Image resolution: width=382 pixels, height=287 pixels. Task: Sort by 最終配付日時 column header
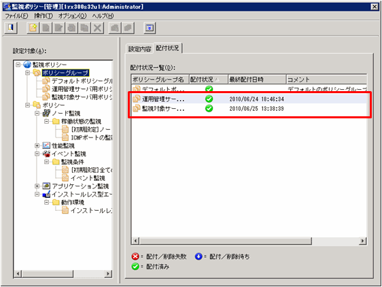[257, 80]
